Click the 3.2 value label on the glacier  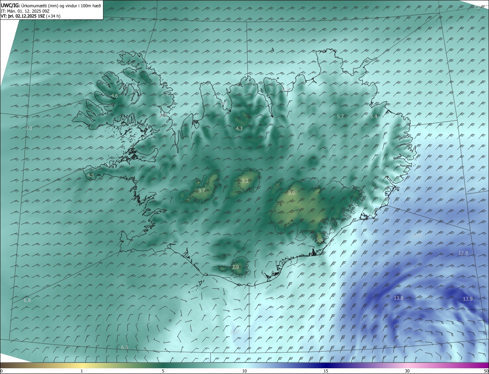coord(245,180)
